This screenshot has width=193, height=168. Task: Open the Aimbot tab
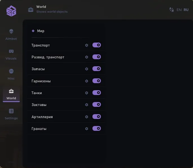11,34
